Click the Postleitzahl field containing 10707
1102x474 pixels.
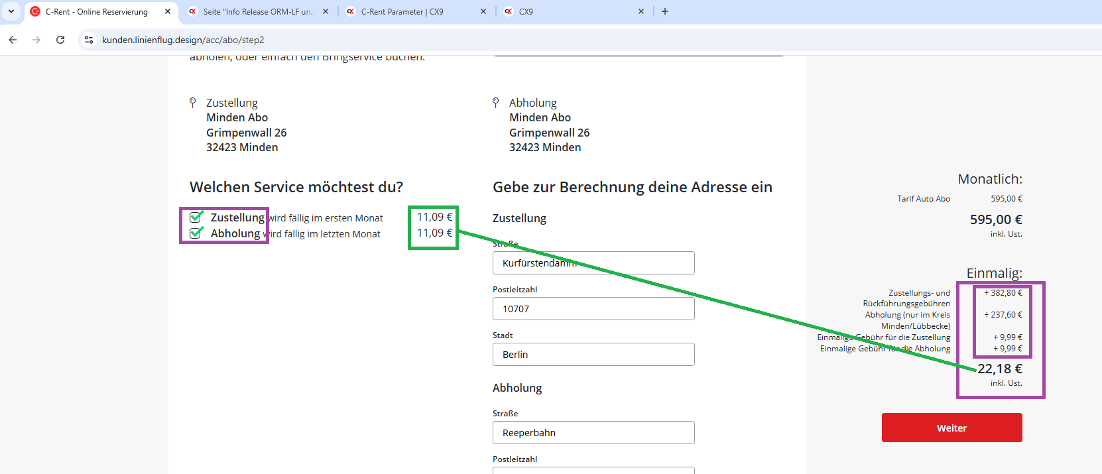[x=593, y=309]
